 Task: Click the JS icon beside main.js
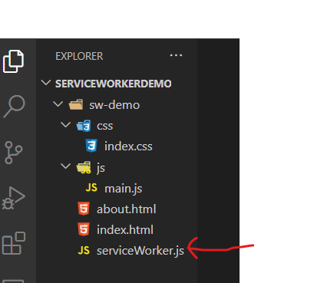pyautogui.click(x=91, y=188)
